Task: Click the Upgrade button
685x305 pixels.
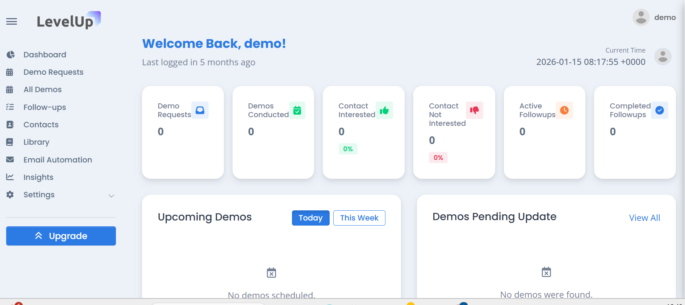Action: 61,236
